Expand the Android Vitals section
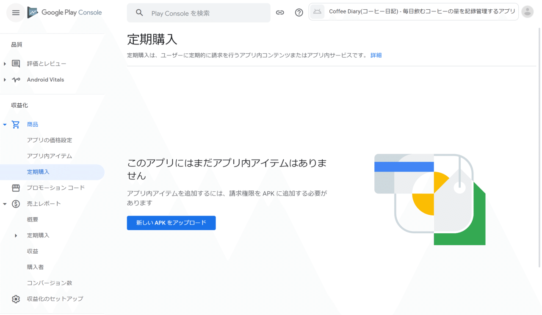Viewport: 542px width, 315px height. (5, 80)
